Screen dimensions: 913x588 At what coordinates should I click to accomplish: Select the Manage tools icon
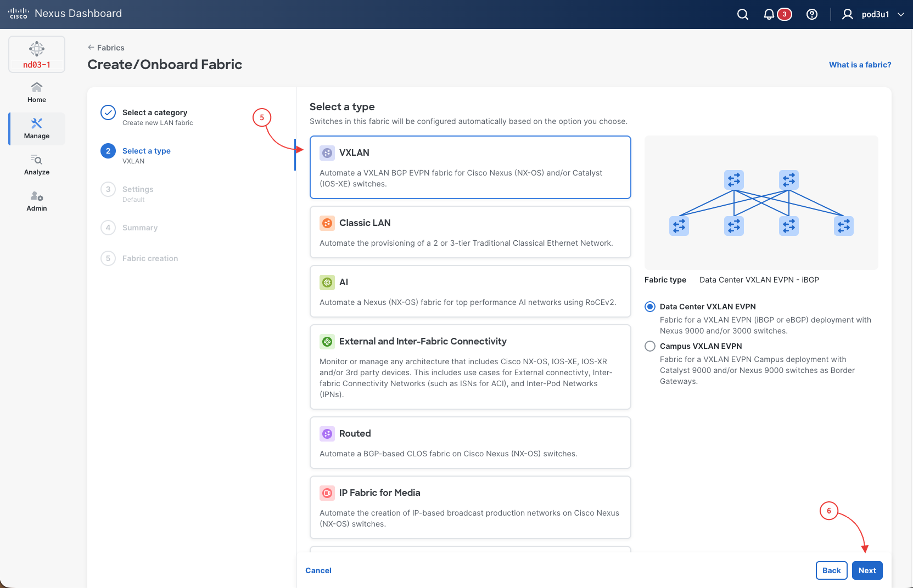pos(37,123)
